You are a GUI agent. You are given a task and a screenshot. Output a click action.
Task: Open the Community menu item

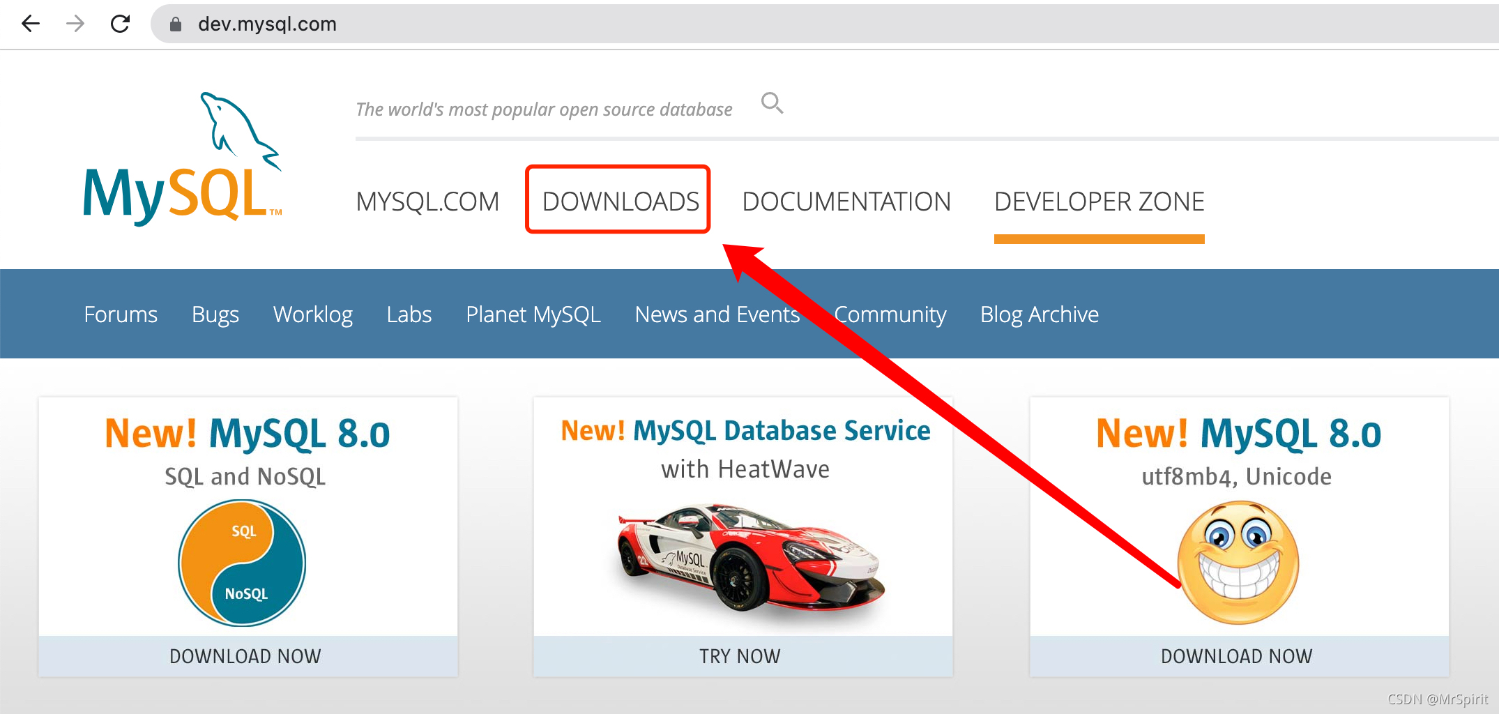[890, 314]
